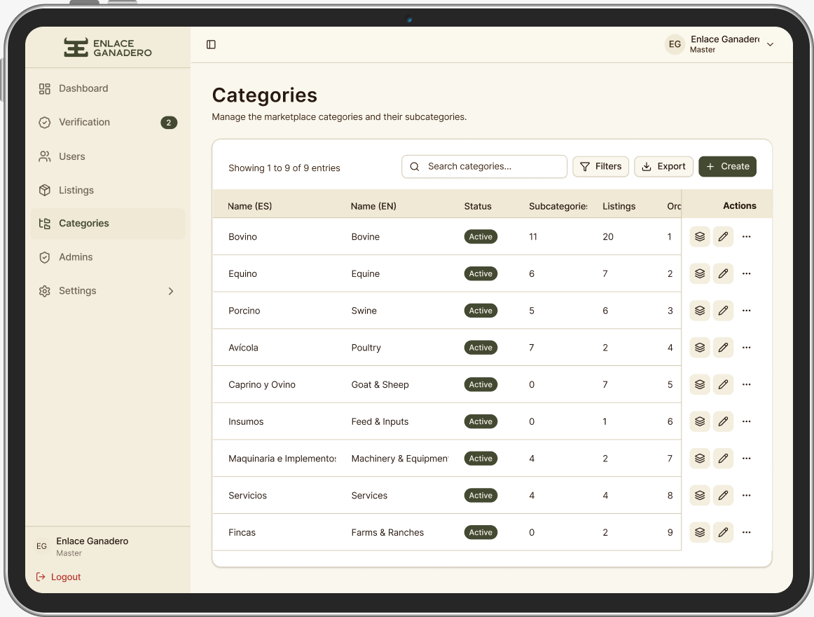Select the Feed & Inputs cell

tap(380, 421)
